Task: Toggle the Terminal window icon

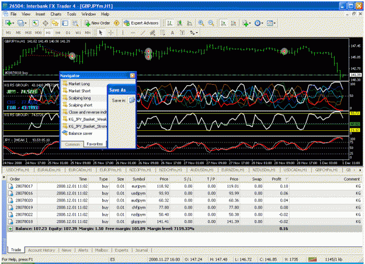Action: [x=65, y=23]
